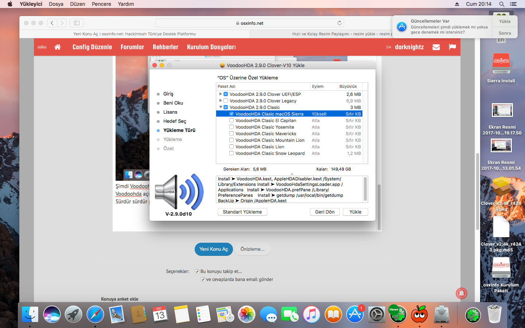525x328 pixels.
Task: Enable VoodooHDA Clasic El Capitan checkbox
Action: pyautogui.click(x=232, y=120)
